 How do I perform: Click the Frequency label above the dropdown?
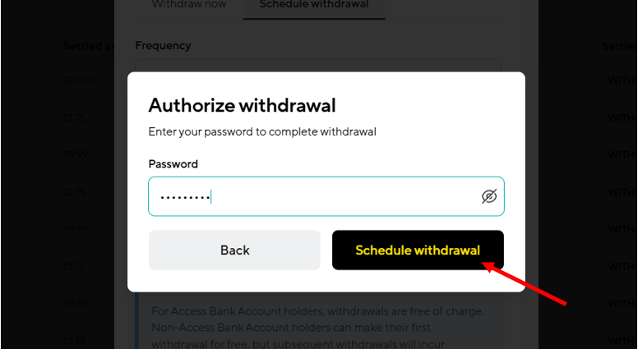[x=163, y=45]
